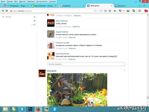Switch to the Конфетки tab
This screenshot has height=112, width=149.
coord(66,6)
